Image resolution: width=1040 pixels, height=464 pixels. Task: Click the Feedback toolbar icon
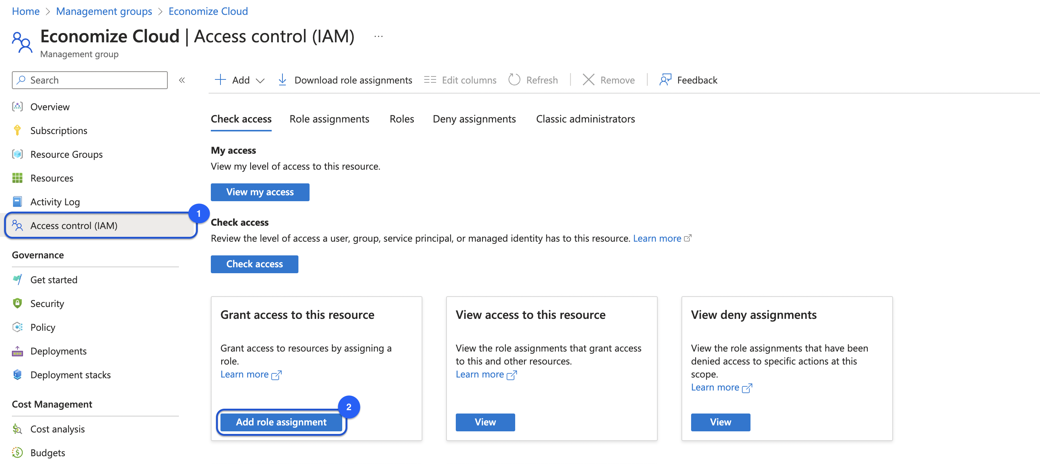665,80
